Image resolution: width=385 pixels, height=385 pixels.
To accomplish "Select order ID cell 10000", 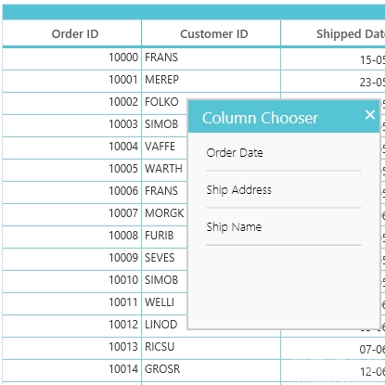I will (72, 58).
